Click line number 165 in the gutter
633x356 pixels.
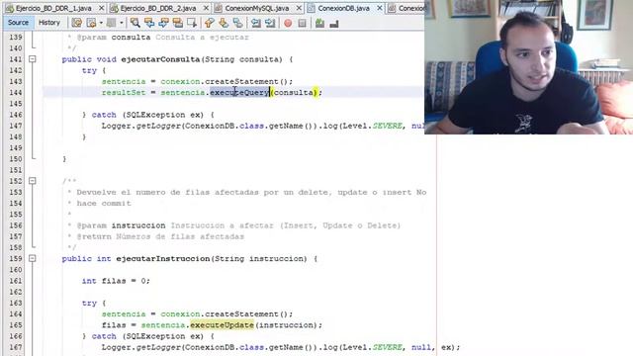pos(16,325)
